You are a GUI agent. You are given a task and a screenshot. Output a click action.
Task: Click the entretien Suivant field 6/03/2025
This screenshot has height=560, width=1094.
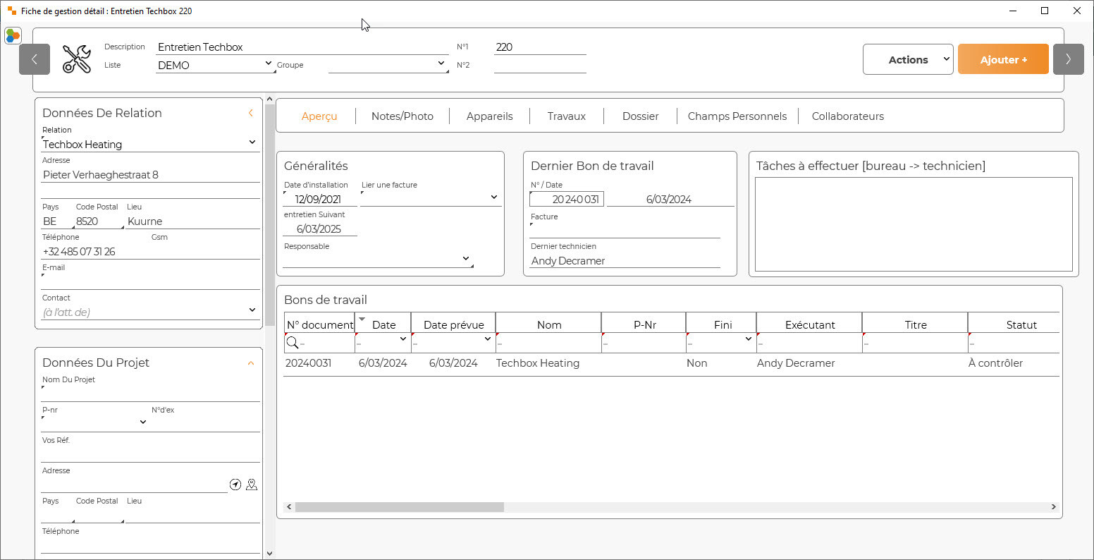point(320,229)
